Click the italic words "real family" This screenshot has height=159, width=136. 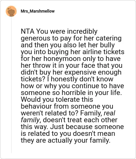point(68,116)
